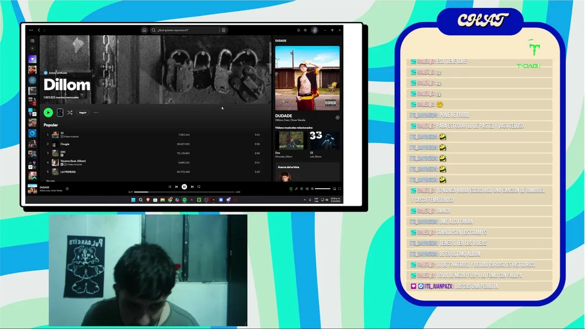Open Liked Songs purple heart playlist
Image resolution: width=585 pixels, height=329 pixels.
coord(32,59)
